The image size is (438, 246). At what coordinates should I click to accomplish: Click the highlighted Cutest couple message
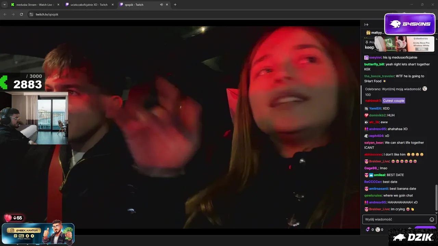(394, 101)
